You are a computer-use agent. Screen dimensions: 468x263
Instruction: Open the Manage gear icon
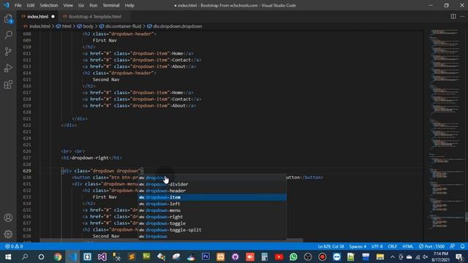[8, 234]
